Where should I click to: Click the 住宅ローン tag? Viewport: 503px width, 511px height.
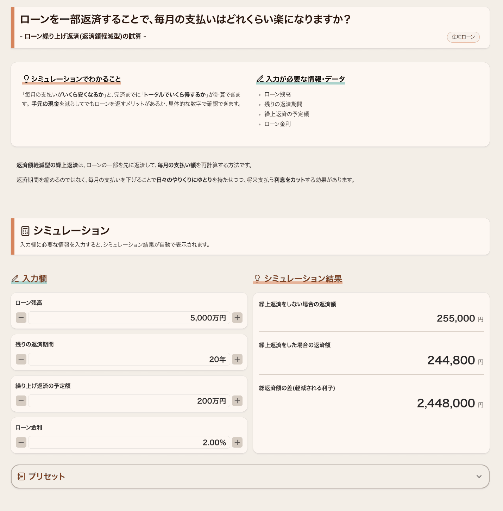(463, 37)
